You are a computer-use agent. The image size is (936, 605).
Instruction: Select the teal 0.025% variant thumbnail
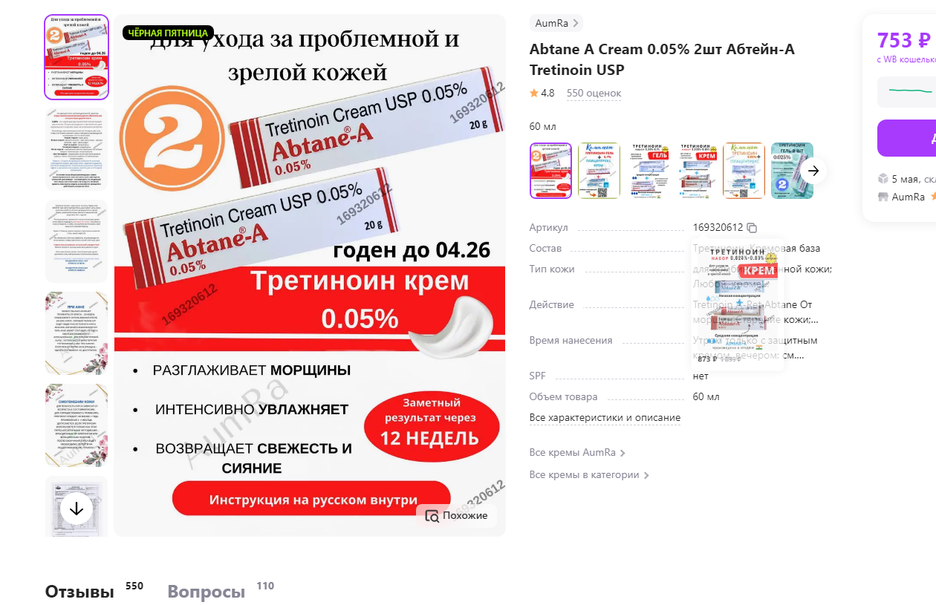click(792, 171)
